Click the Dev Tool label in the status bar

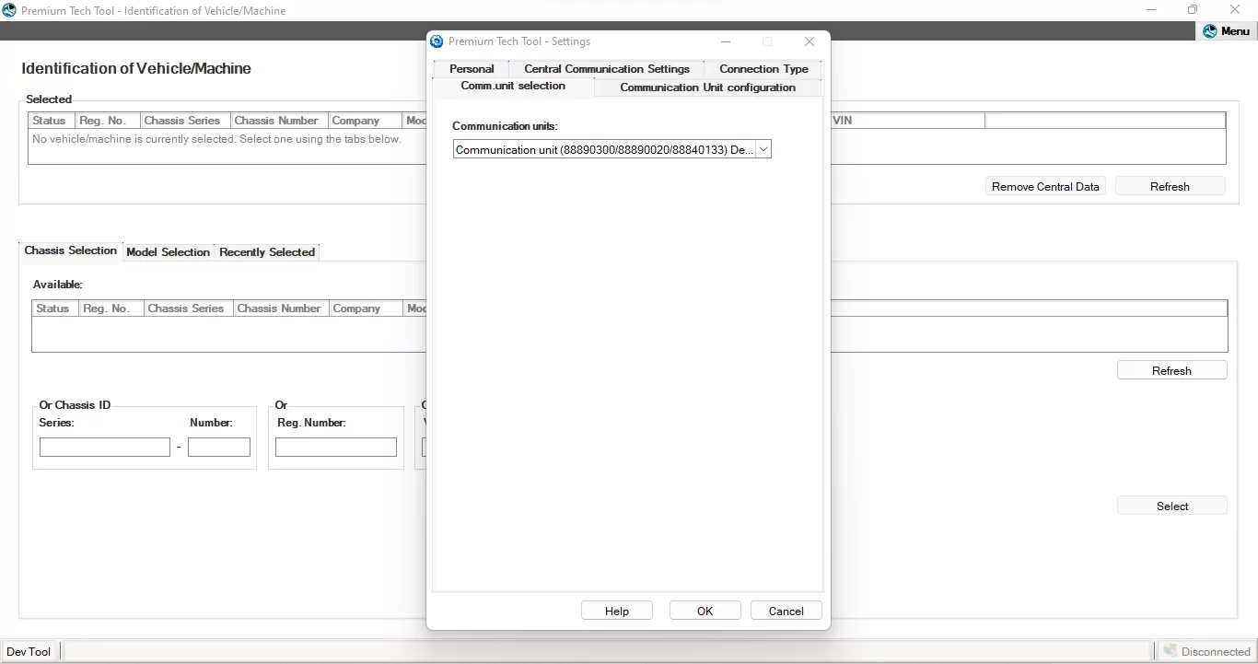pos(29,651)
